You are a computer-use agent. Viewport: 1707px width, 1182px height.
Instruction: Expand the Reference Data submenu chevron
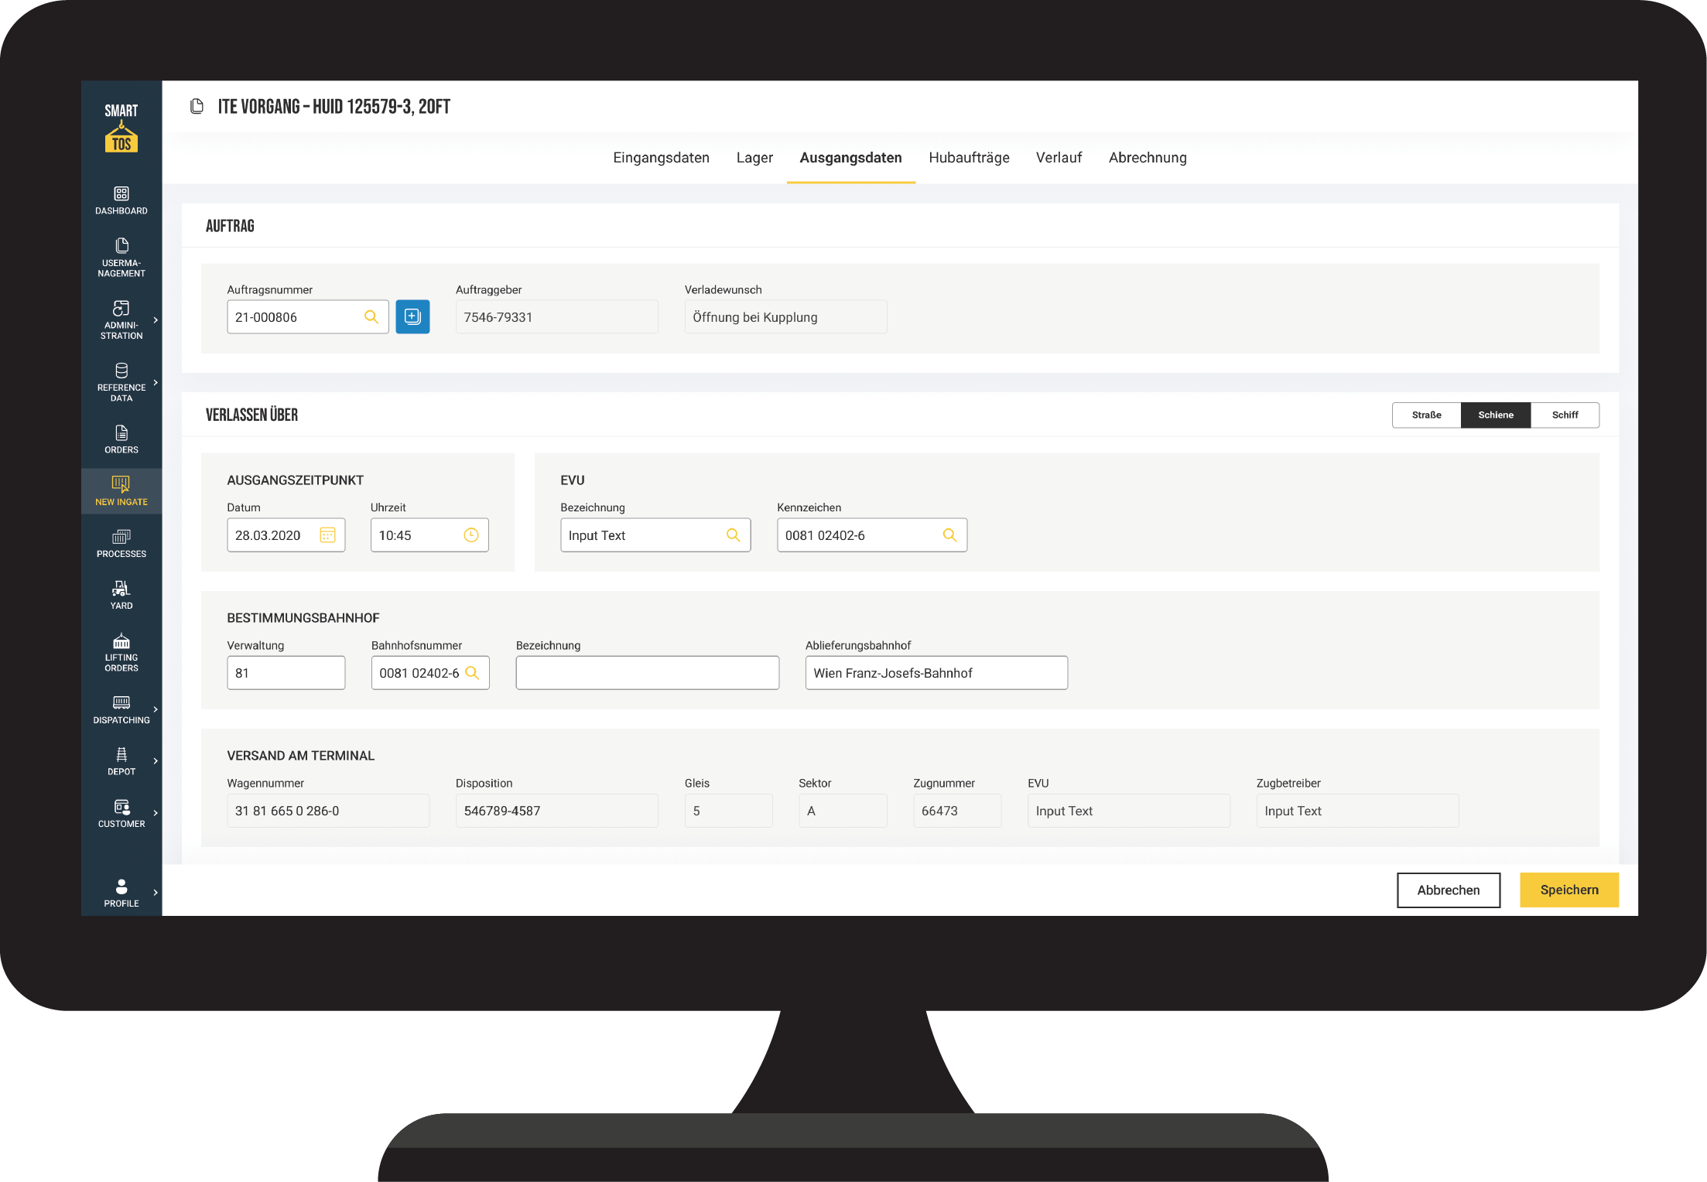(156, 382)
